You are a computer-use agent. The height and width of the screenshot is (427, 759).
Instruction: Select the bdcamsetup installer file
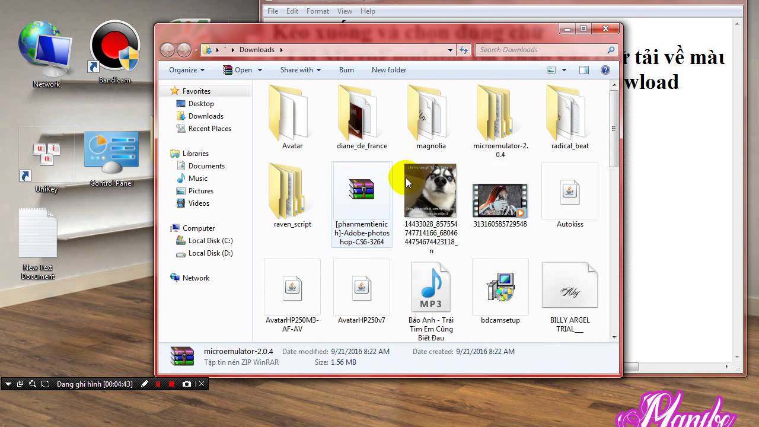tap(500, 292)
